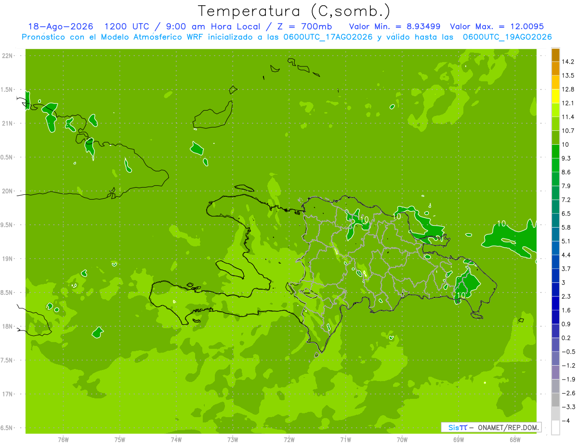Click the "Temperatura (C,somb.)" map title
Screen dimensions: 578x446
pos(294,11)
